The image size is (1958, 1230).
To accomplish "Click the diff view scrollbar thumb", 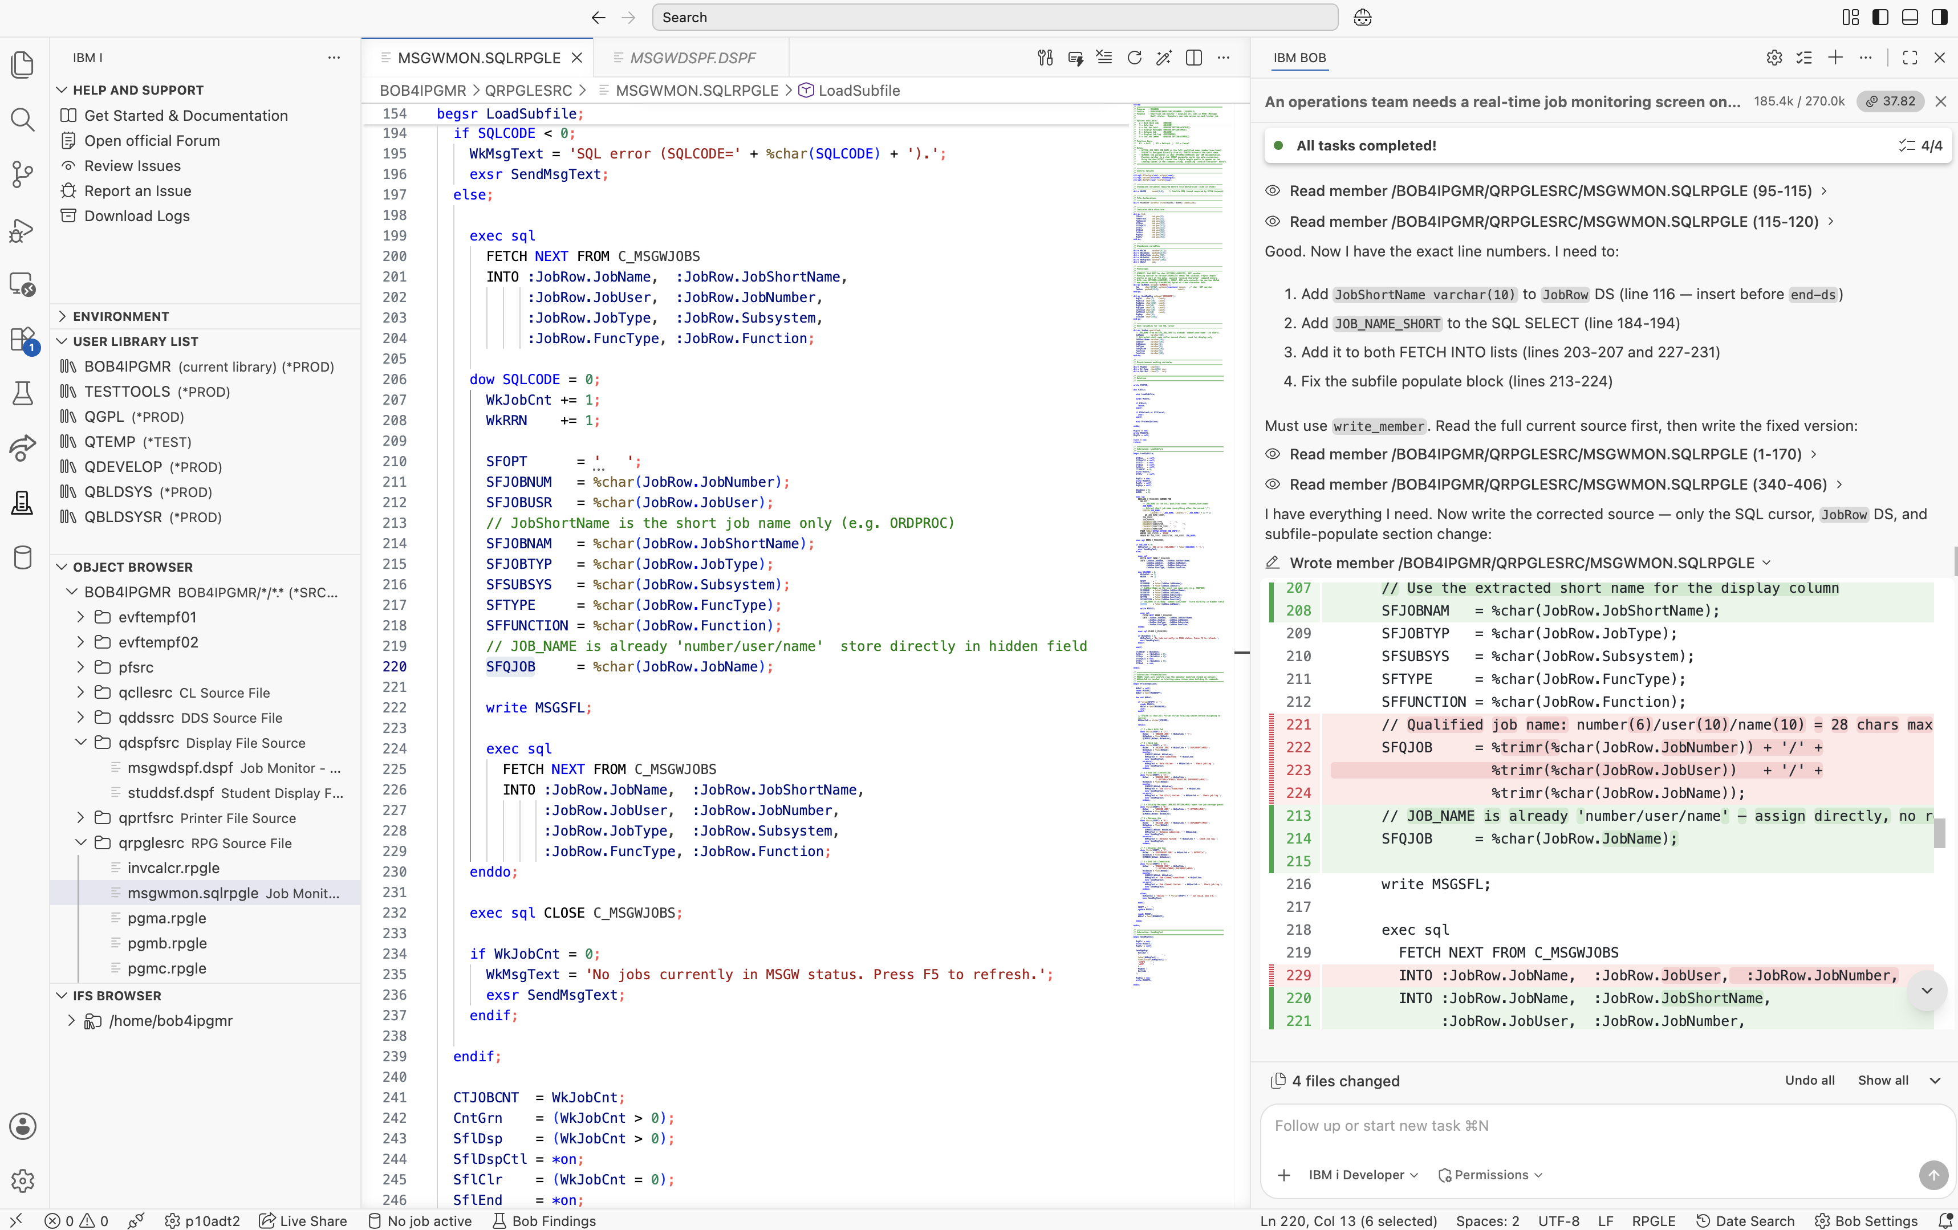I will click(x=1939, y=833).
